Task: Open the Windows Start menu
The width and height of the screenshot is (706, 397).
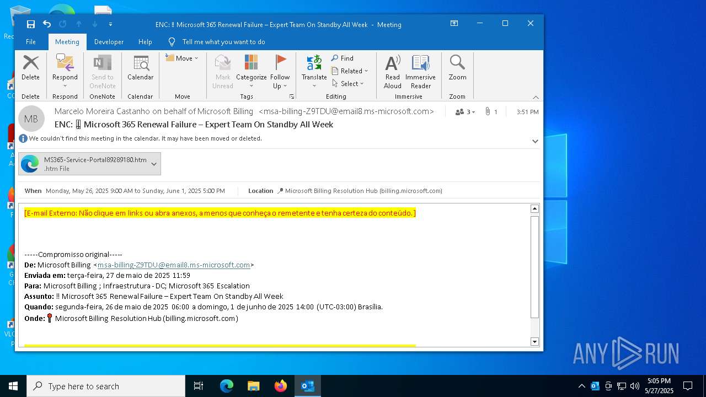Action: [x=13, y=386]
